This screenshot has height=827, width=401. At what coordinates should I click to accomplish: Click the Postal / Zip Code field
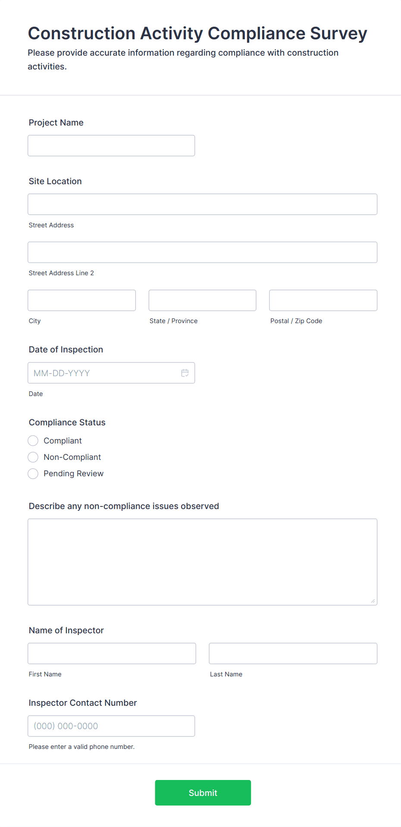323,300
